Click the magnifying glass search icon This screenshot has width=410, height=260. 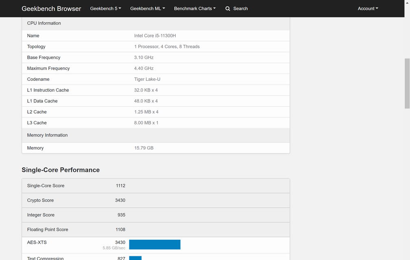click(228, 9)
